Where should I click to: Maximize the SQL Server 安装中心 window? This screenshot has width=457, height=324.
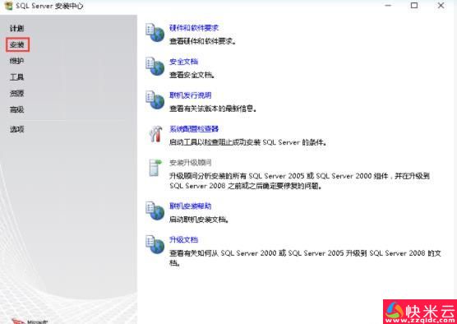414,6
